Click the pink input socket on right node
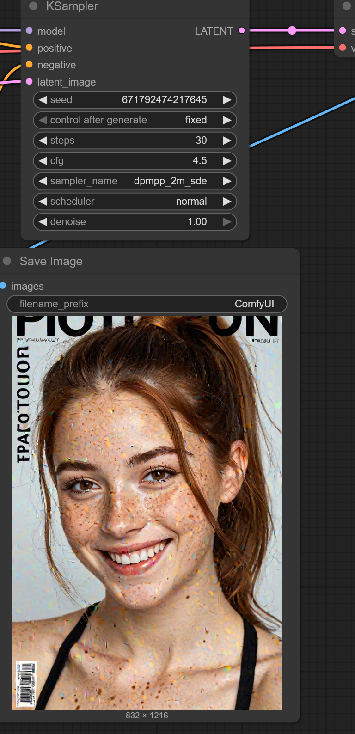Viewport: 355px width, 734px height. coord(343,31)
